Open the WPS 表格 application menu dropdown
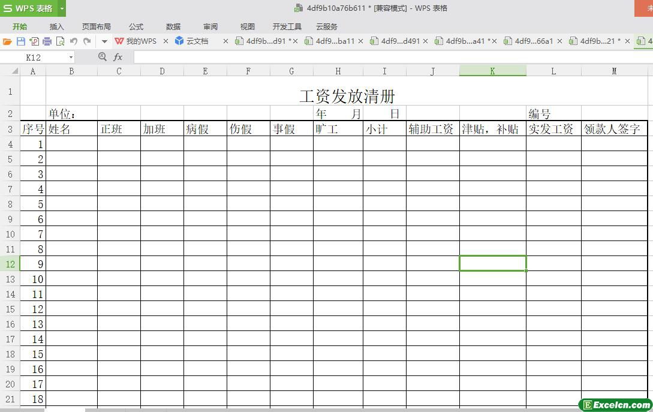 pos(62,8)
